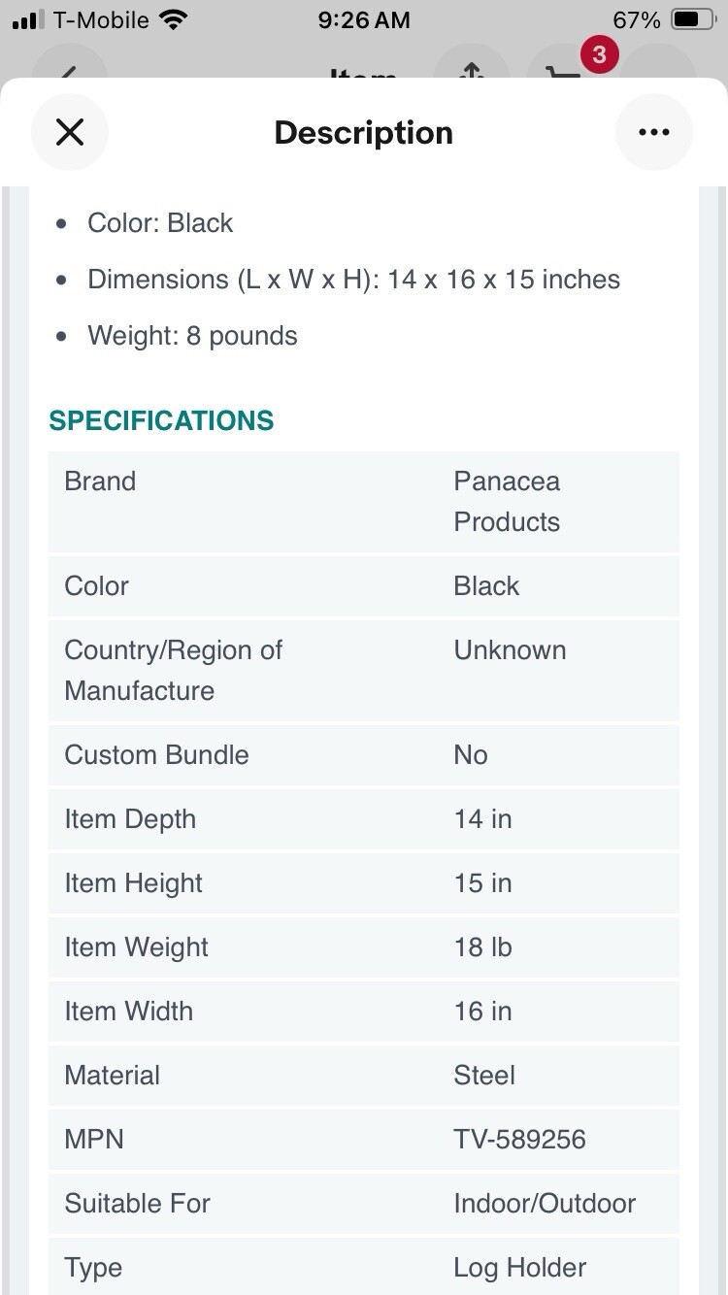
Task: Tap the Description title text
Action: tap(364, 132)
